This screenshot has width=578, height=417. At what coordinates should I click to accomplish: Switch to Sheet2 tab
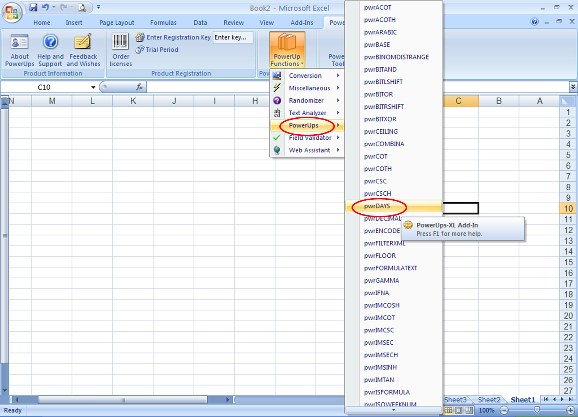click(x=489, y=400)
